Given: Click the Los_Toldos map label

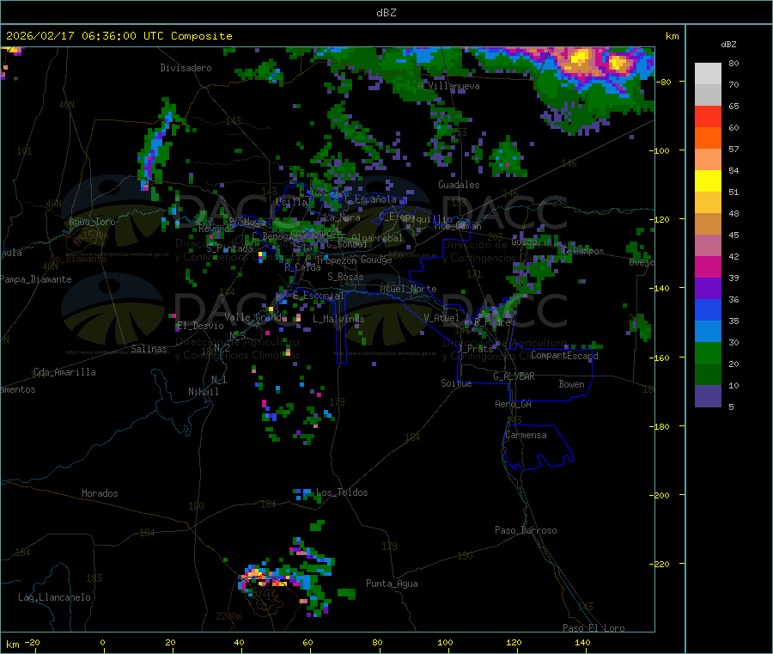Looking at the screenshot, I should click(x=342, y=492).
